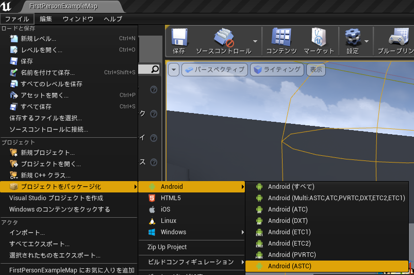This screenshot has height=275, width=414.
Task: Choose 新規レベル... in File menu
Action: tap(69, 39)
